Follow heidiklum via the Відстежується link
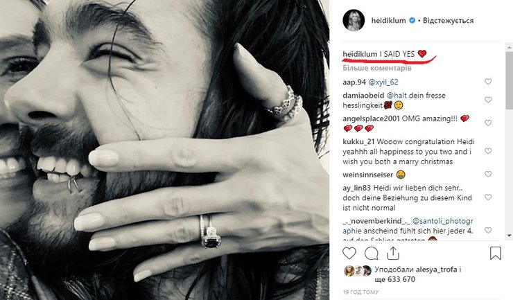The height and width of the screenshot is (300, 513). point(446,21)
